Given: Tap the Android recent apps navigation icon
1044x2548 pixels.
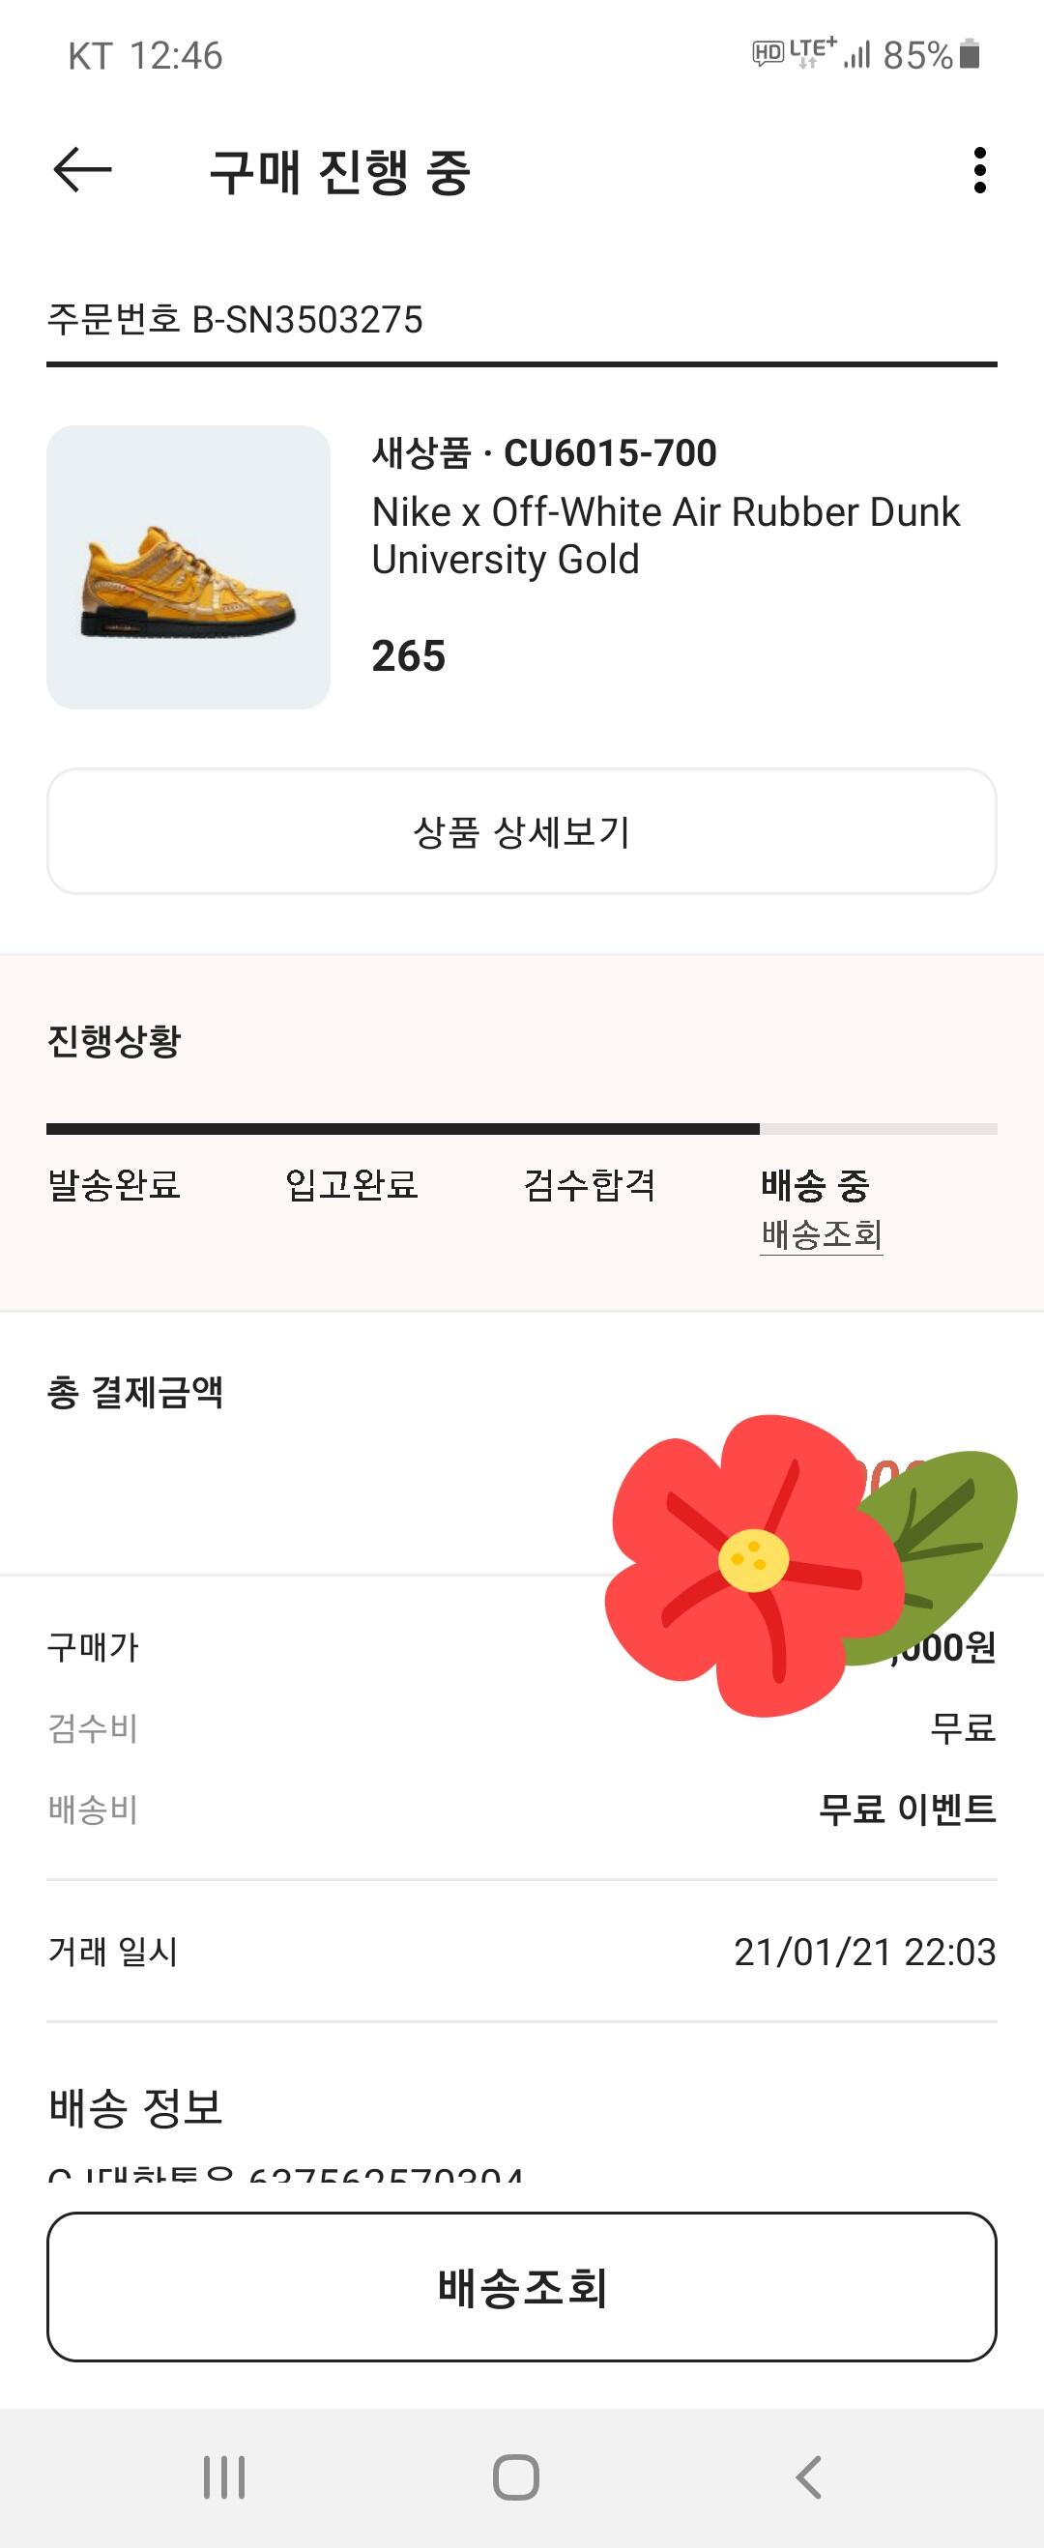Looking at the screenshot, I should (223, 2476).
